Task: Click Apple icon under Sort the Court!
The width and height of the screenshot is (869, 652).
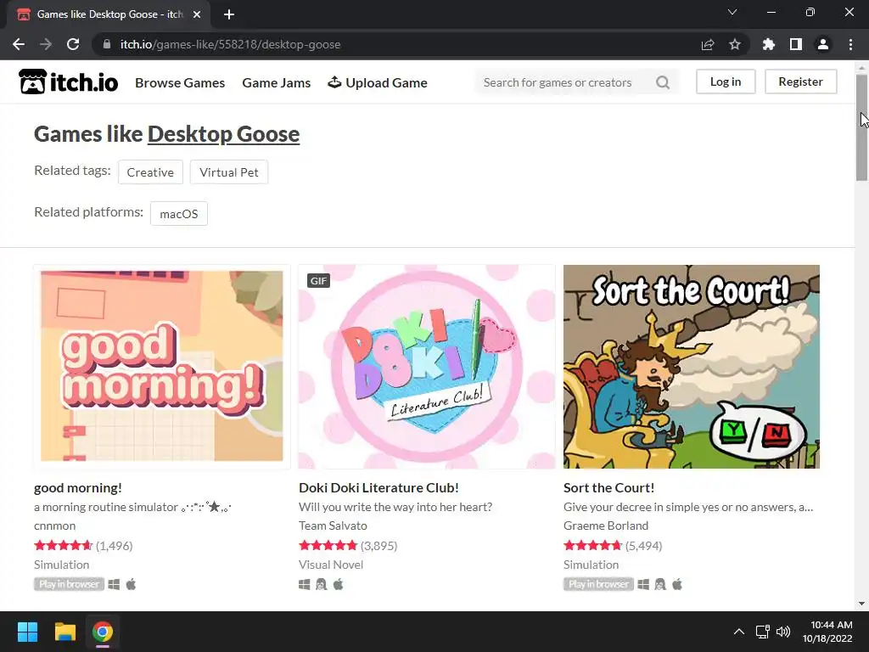Action: coord(677,584)
